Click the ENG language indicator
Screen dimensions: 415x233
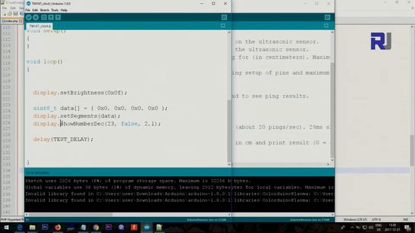(379, 227)
